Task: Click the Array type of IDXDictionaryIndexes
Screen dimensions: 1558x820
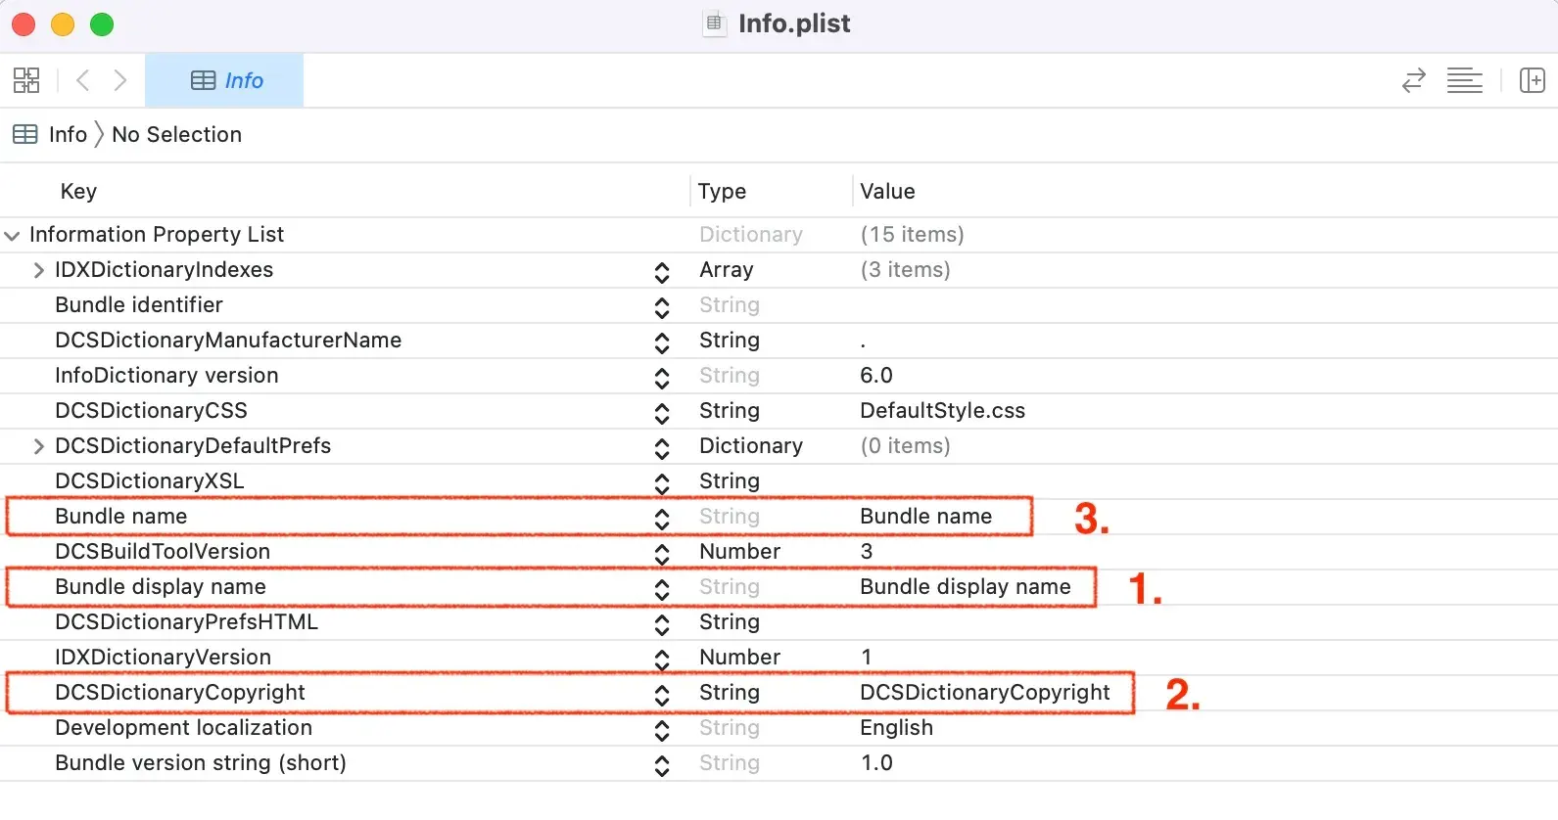Action: click(x=726, y=270)
